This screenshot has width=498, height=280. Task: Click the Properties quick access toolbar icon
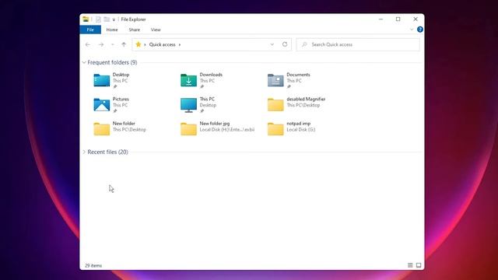(98, 19)
